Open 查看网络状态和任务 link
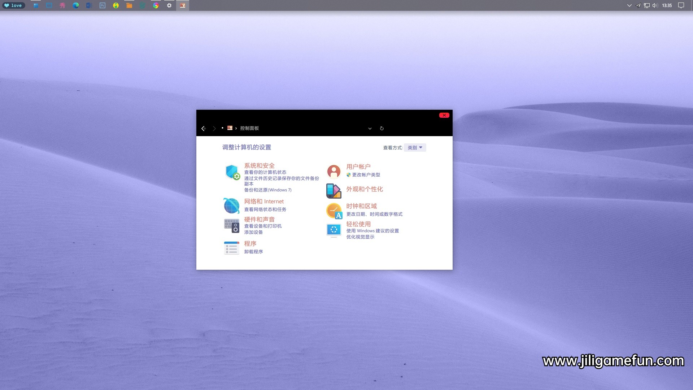 coord(265,209)
